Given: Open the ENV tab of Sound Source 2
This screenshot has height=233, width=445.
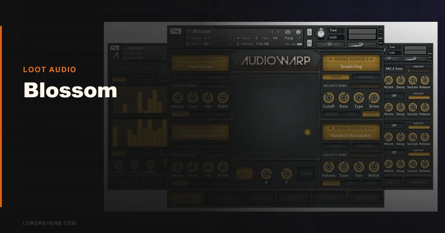Looking at the screenshot, I should point(351,114).
